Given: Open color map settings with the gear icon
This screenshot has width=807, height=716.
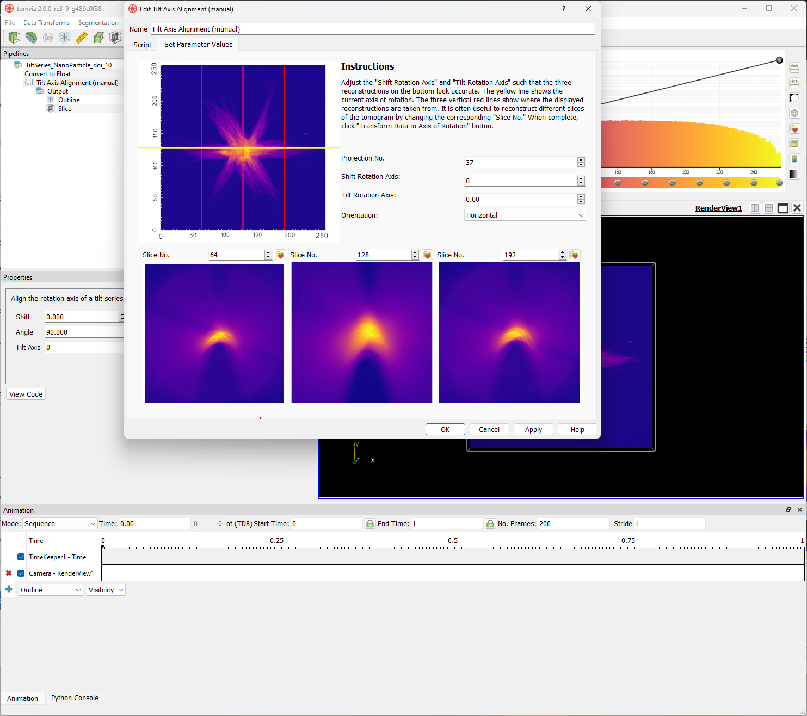Looking at the screenshot, I should tap(794, 113).
